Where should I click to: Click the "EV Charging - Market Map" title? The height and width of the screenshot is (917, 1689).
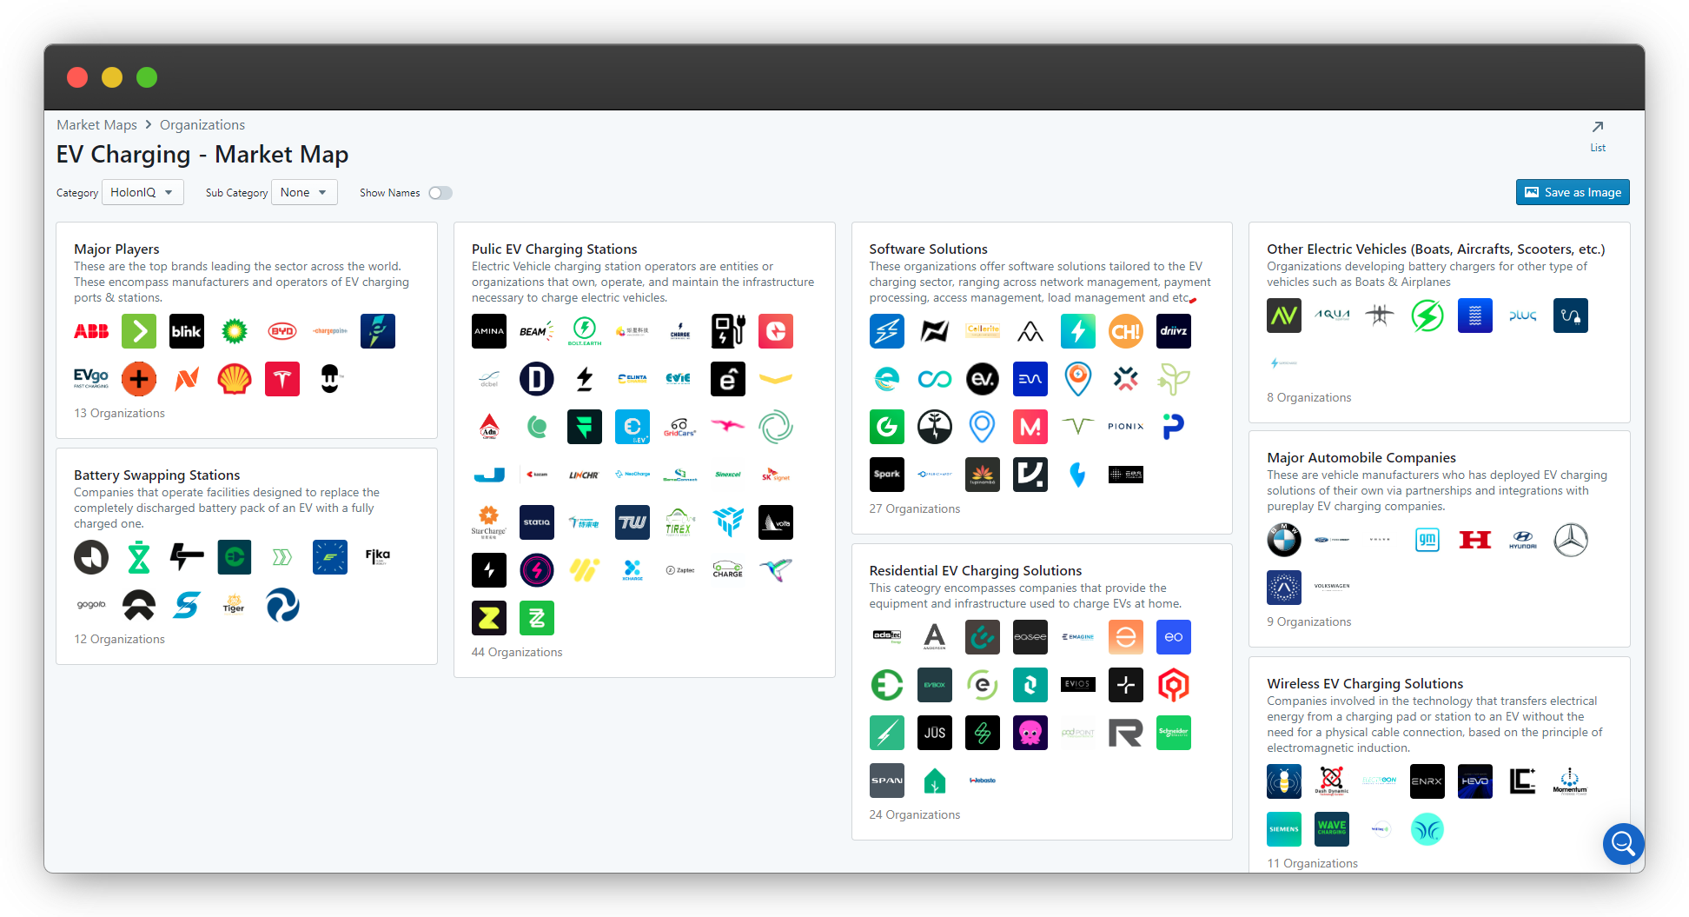pos(202,155)
